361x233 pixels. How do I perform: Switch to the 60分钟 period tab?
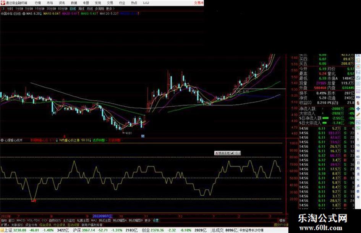coord(62,8)
